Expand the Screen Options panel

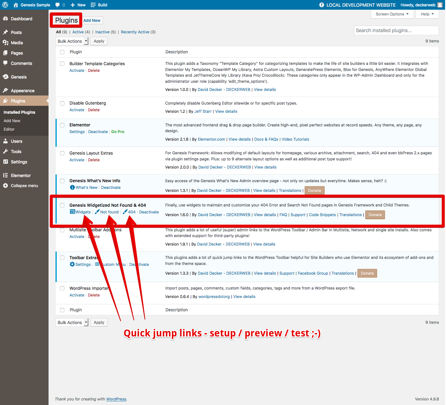(x=392, y=14)
